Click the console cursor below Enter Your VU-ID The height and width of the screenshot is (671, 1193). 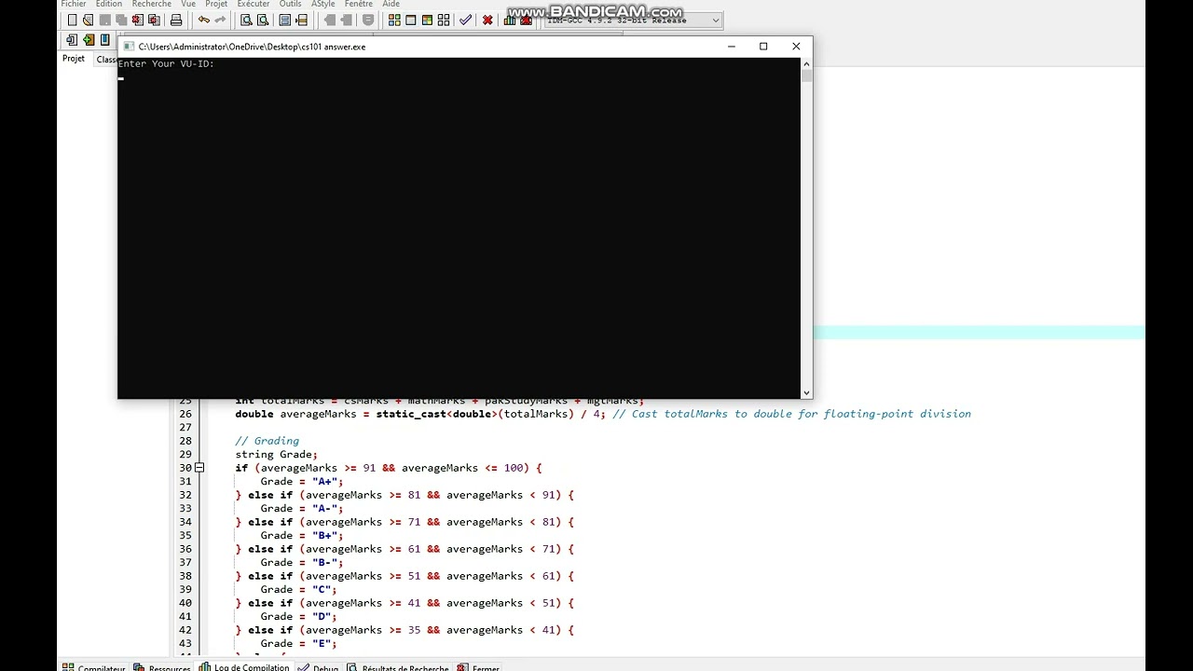pos(121,78)
